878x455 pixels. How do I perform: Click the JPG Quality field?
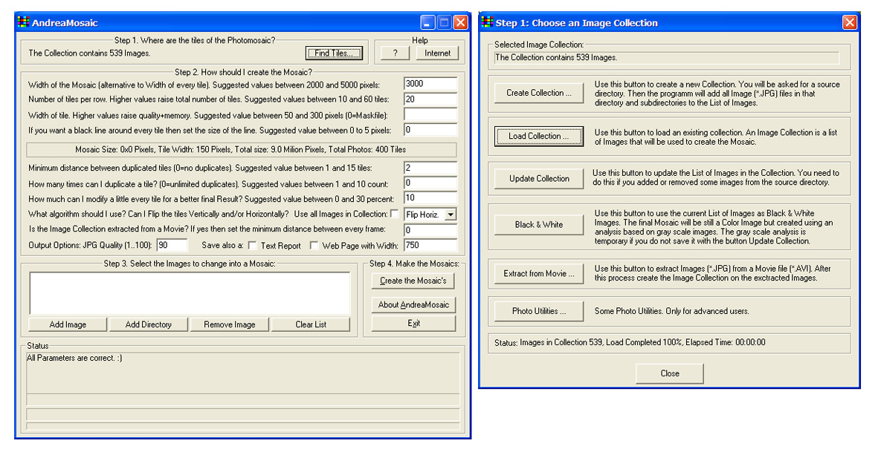click(172, 245)
